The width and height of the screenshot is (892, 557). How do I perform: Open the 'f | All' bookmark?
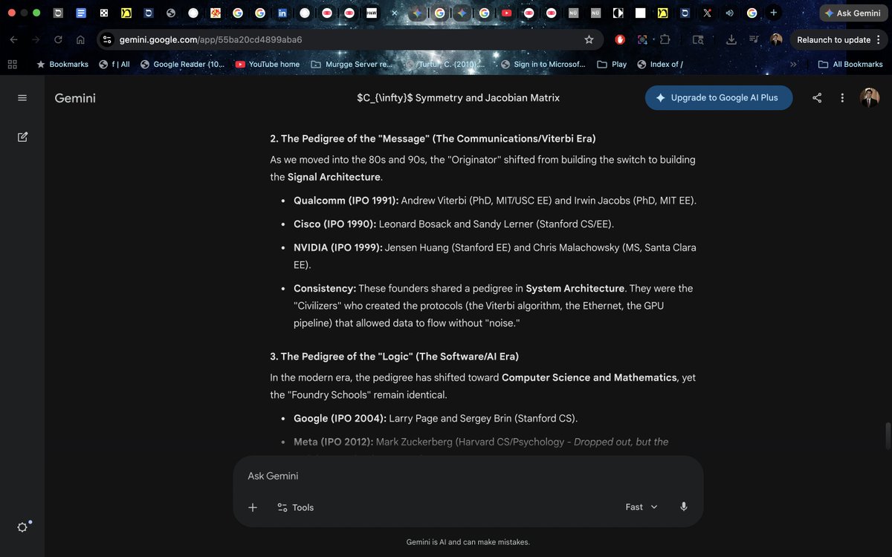click(114, 65)
